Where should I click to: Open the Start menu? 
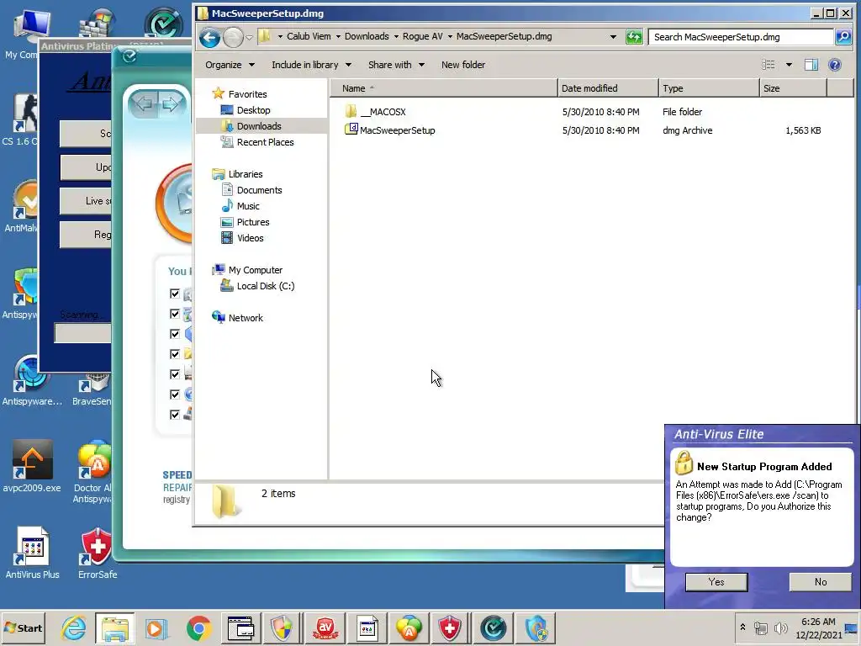point(23,627)
